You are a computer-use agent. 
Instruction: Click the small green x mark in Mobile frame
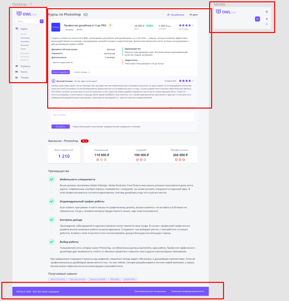267,24
